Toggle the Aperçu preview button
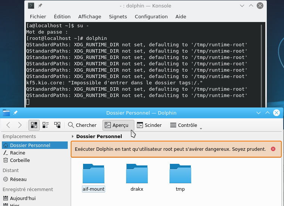The height and width of the screenshot is (206, 284). (x=118, y=125)
